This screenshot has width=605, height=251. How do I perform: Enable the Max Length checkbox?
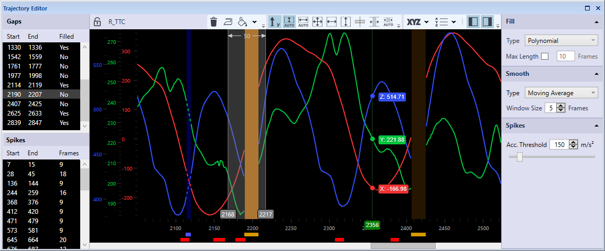(x=545, y=56)
